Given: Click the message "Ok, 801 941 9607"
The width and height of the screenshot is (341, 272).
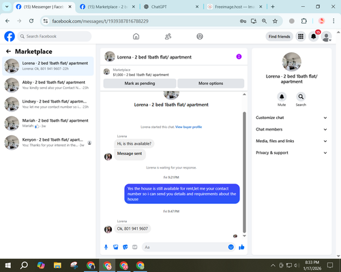Looking at the screenshot, I should click(132, 228).
